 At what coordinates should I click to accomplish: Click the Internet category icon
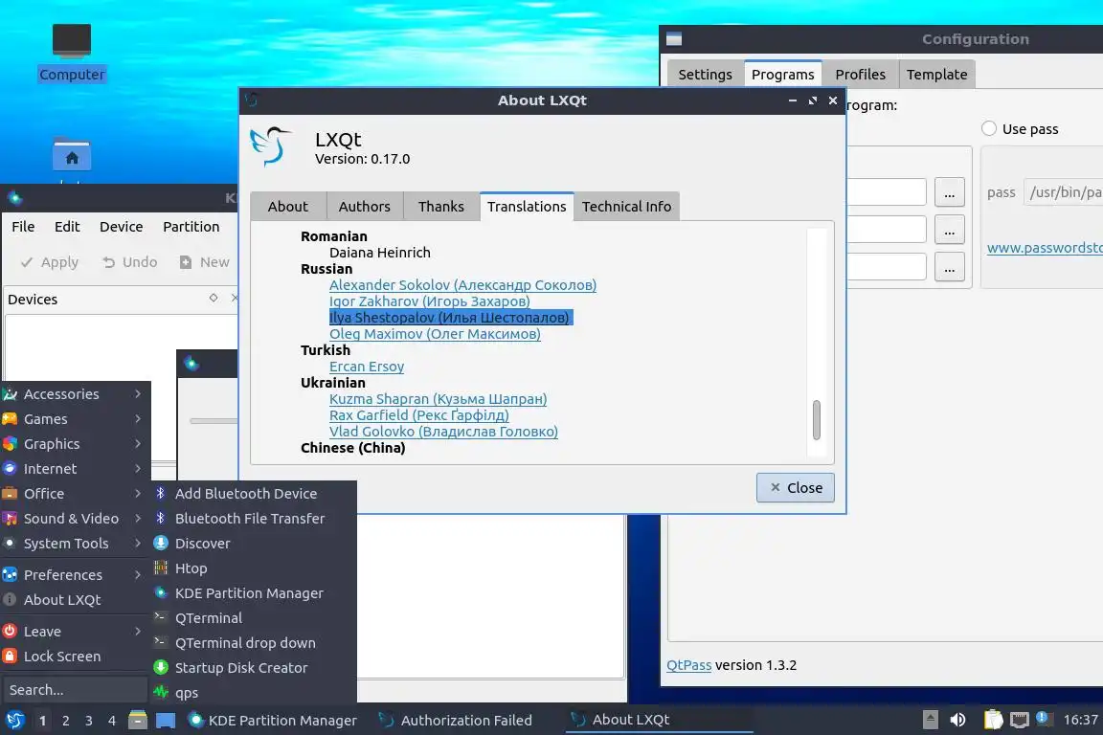10,469
